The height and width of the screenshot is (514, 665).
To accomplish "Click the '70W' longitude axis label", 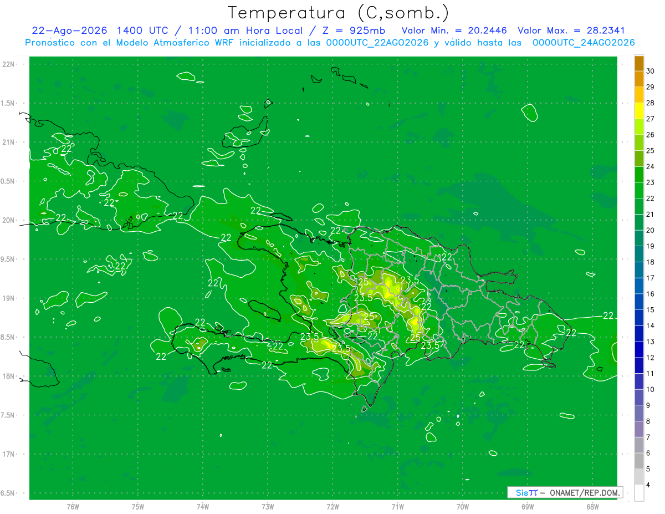I will (x=463, y=507).
